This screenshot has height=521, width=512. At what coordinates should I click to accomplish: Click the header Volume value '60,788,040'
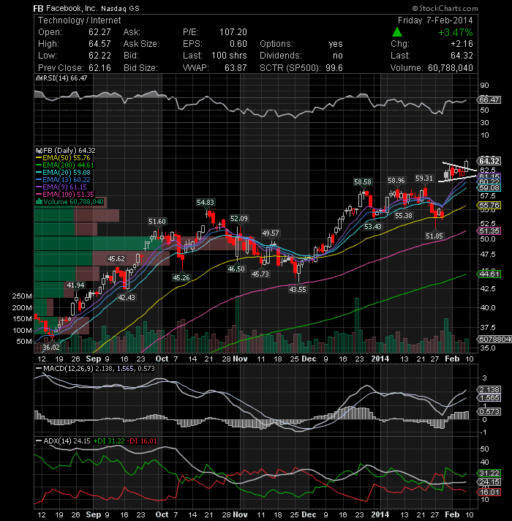(x=451, y=68)
